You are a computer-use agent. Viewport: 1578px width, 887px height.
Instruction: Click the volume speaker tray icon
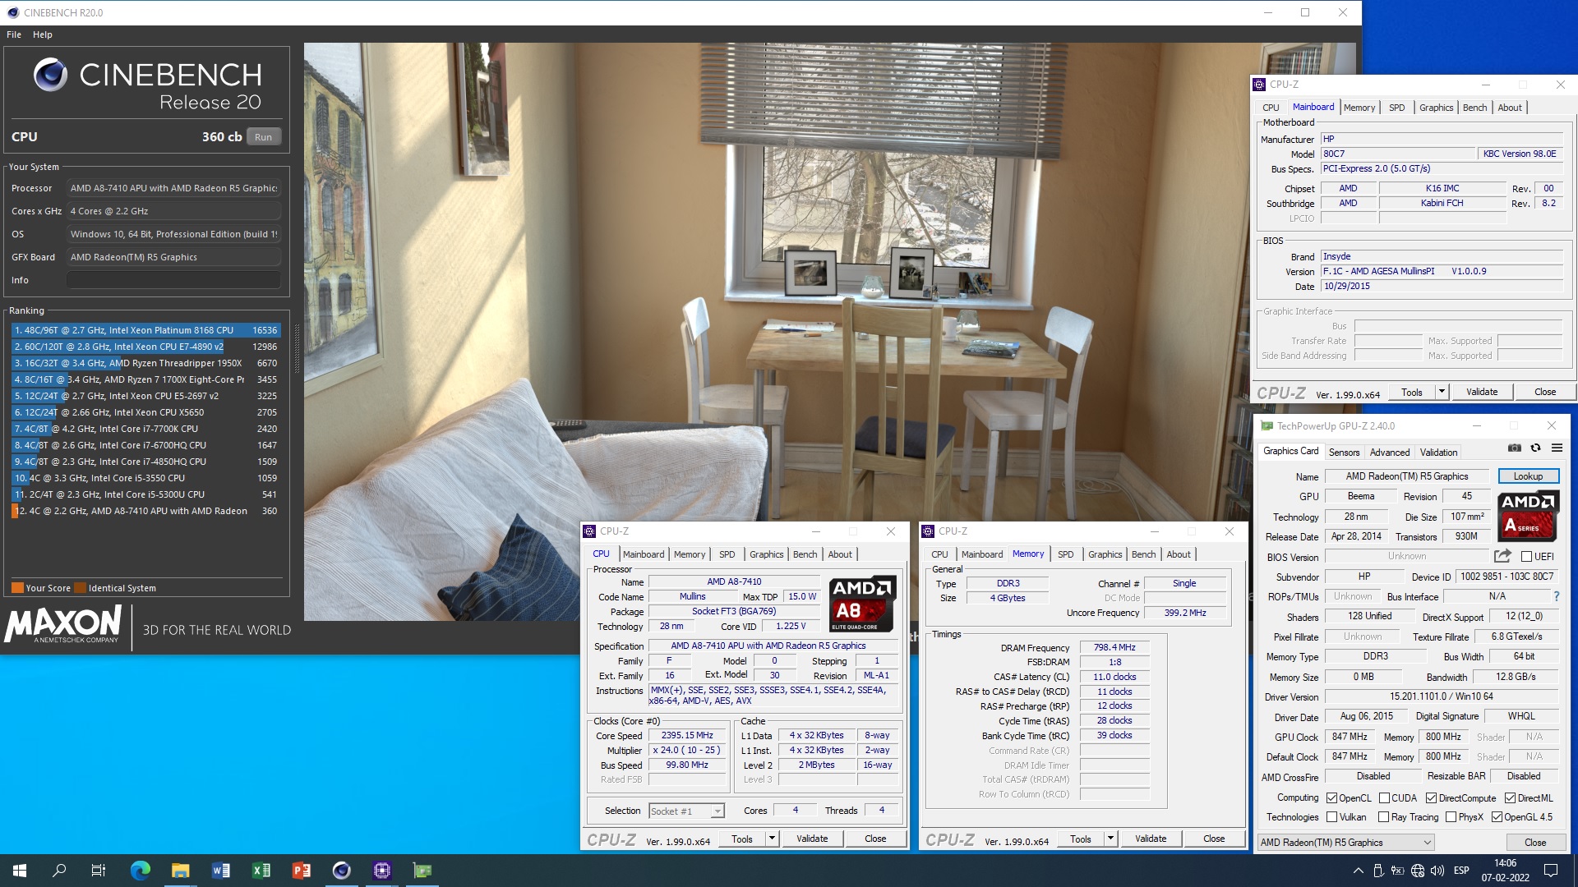coord(1437,871)
